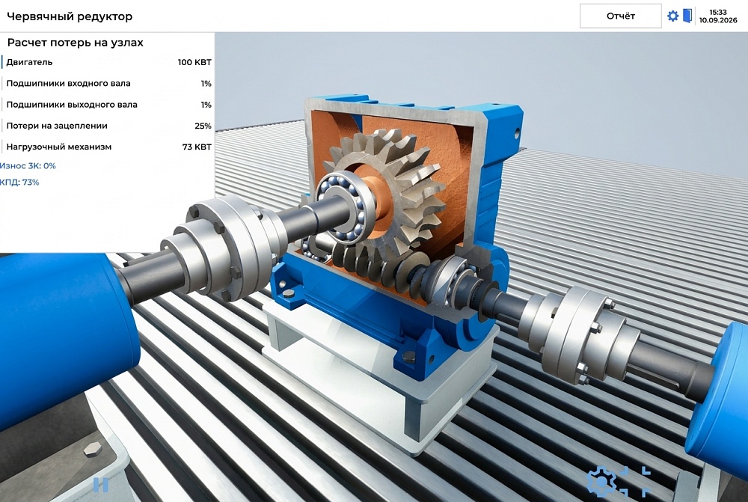Click the Износ ЗК: 0% link
Viewport: 748px width, 502px height.
(28, 165)
